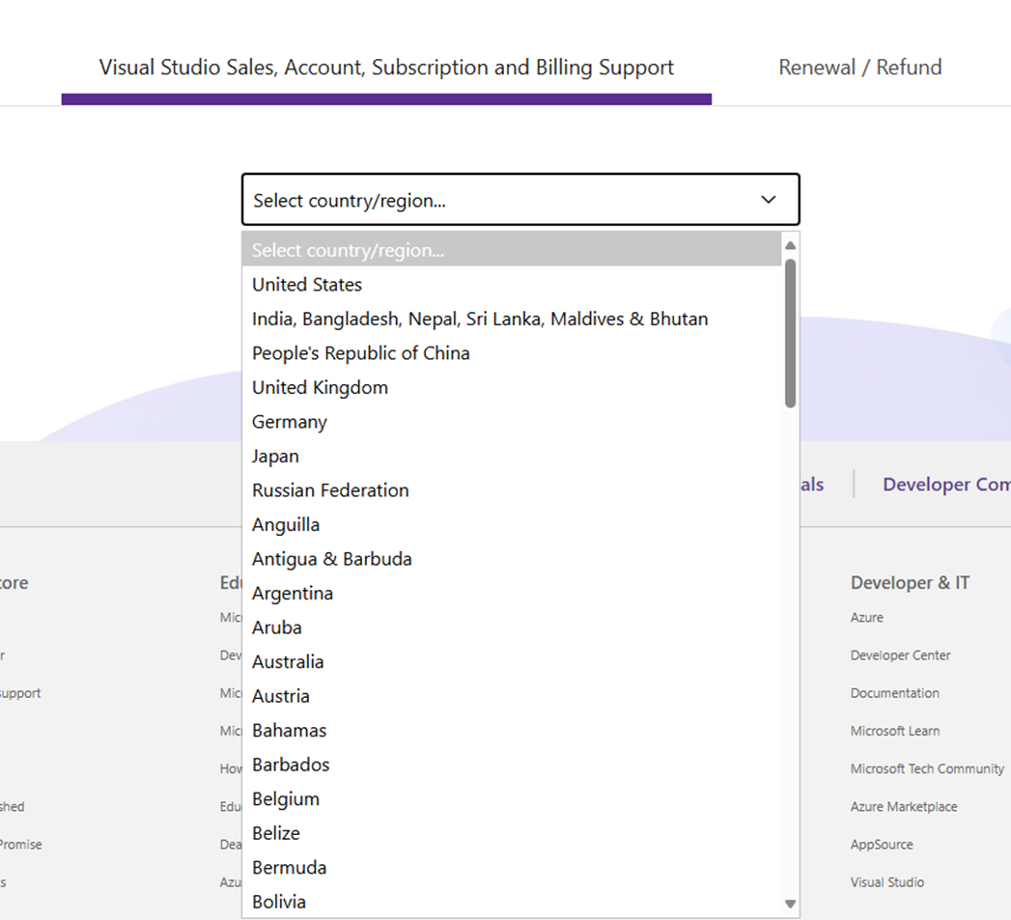Click the list scrollbar down arrow

click(790, 904)
